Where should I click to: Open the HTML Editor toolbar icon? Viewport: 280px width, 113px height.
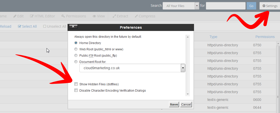(x=32, y=16)
